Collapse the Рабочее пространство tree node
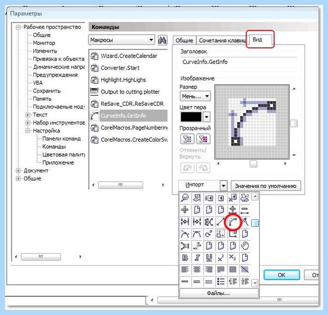The width and height of the screenshot is (328, 315). click(19, 27)
